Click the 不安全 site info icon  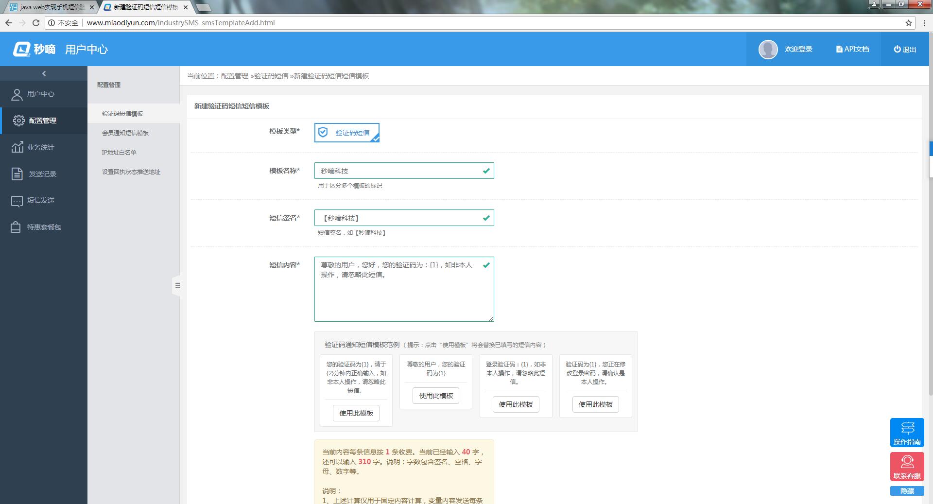click(x=51, y=23)
